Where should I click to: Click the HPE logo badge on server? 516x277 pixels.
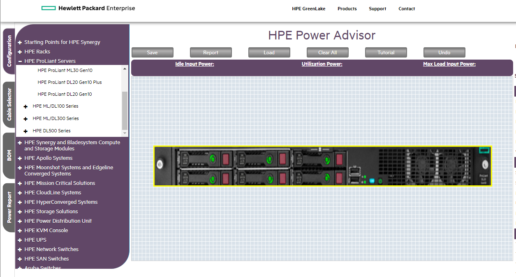click(x=484, y=150)
